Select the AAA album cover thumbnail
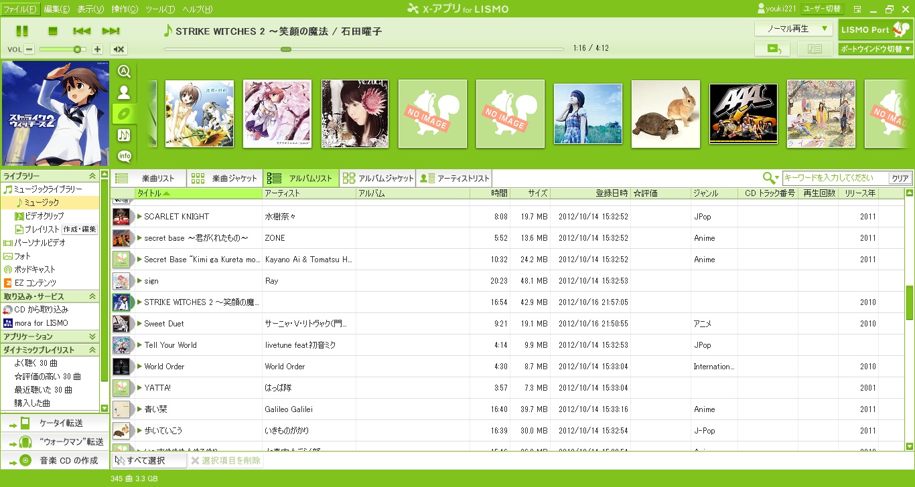This screenshot has width=915, height=487. [744, 114]
